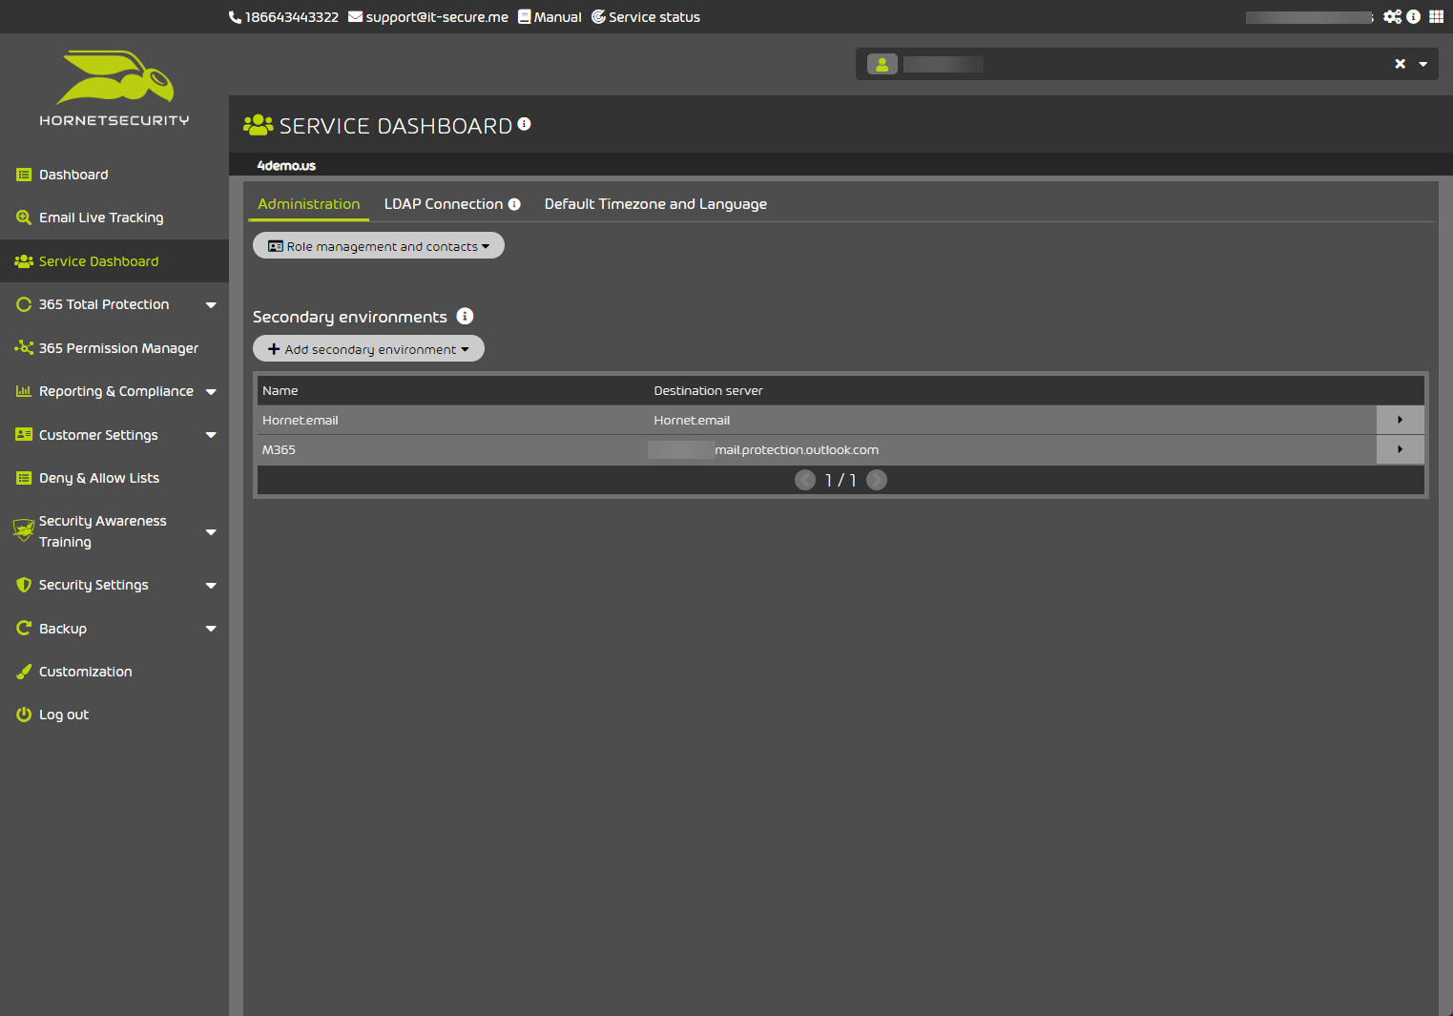Image resolution: width=1453 pixels, height=1016 pixels.
Task: Click the customer selector input field
Action: pyautogui.click(x=1145, y=64)
